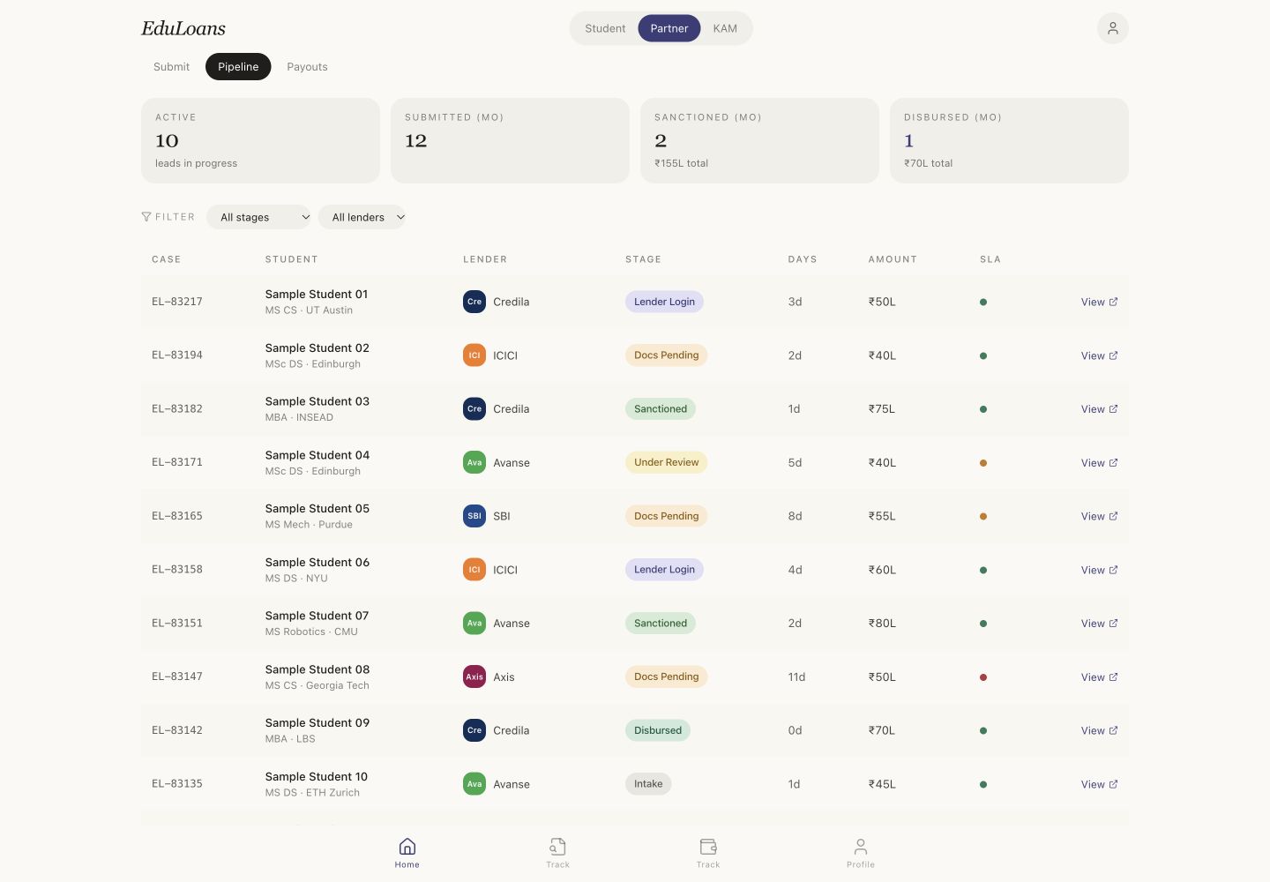Open the Payouts tab

point(307,67)
